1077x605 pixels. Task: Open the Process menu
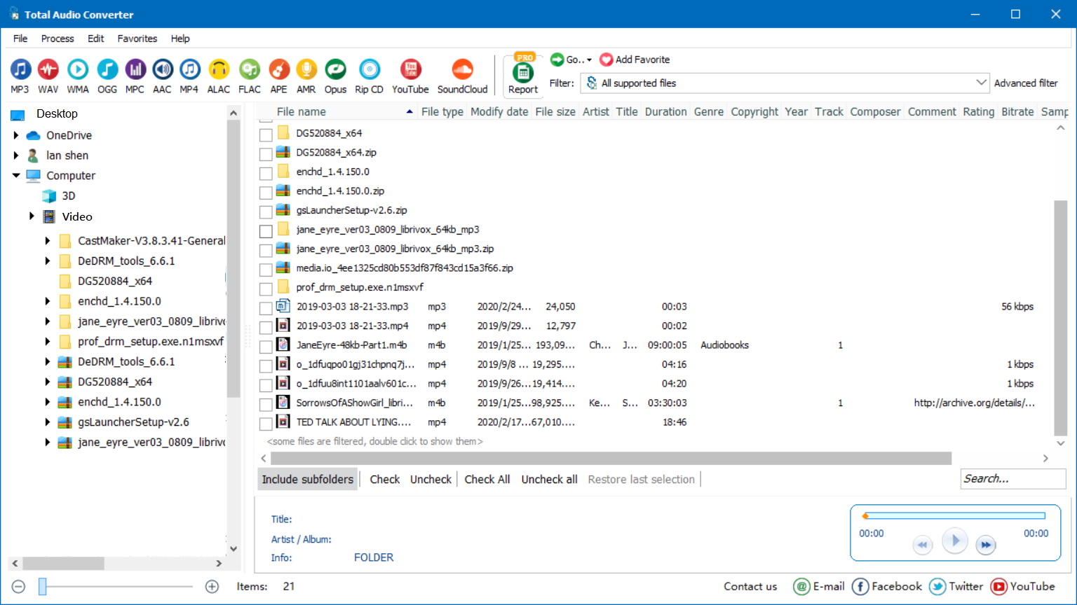pyautogui.click(x=57, y=39)
